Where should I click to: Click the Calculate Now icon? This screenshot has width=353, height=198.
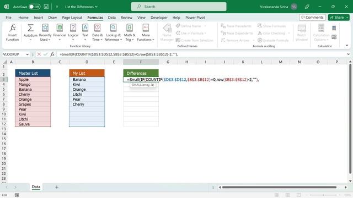click(334, 28)
